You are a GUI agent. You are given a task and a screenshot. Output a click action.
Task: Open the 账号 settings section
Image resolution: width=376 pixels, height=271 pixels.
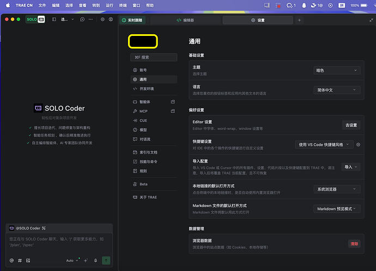point(154,70)
